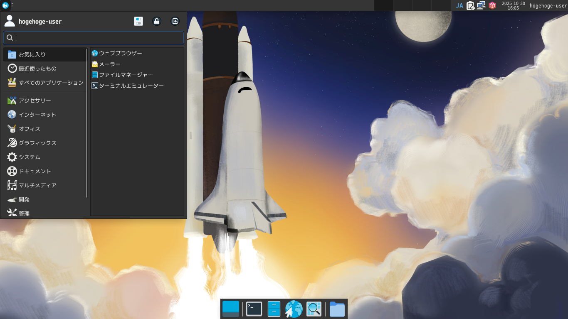Screen dimensions: 568x319
Task: Click the JA keyboard layout indicator
Action: [x=459, y=5]
